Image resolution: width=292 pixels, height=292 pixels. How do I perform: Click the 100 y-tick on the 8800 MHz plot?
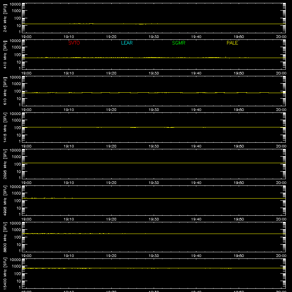pos(18,237)
